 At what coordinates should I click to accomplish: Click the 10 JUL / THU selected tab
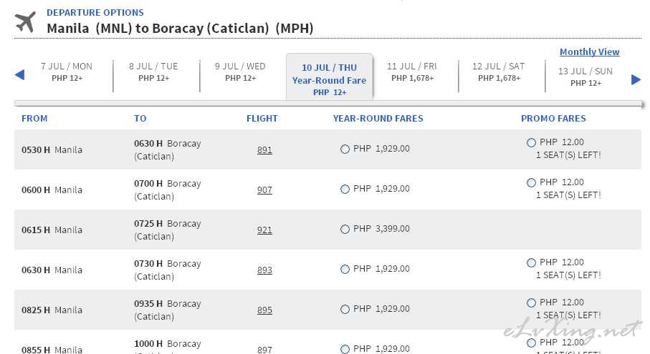329,77
